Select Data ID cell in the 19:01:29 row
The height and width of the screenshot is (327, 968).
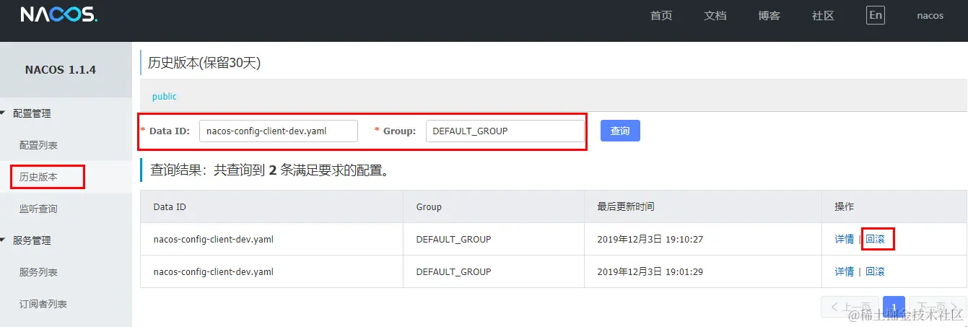(x=271, y=271)
